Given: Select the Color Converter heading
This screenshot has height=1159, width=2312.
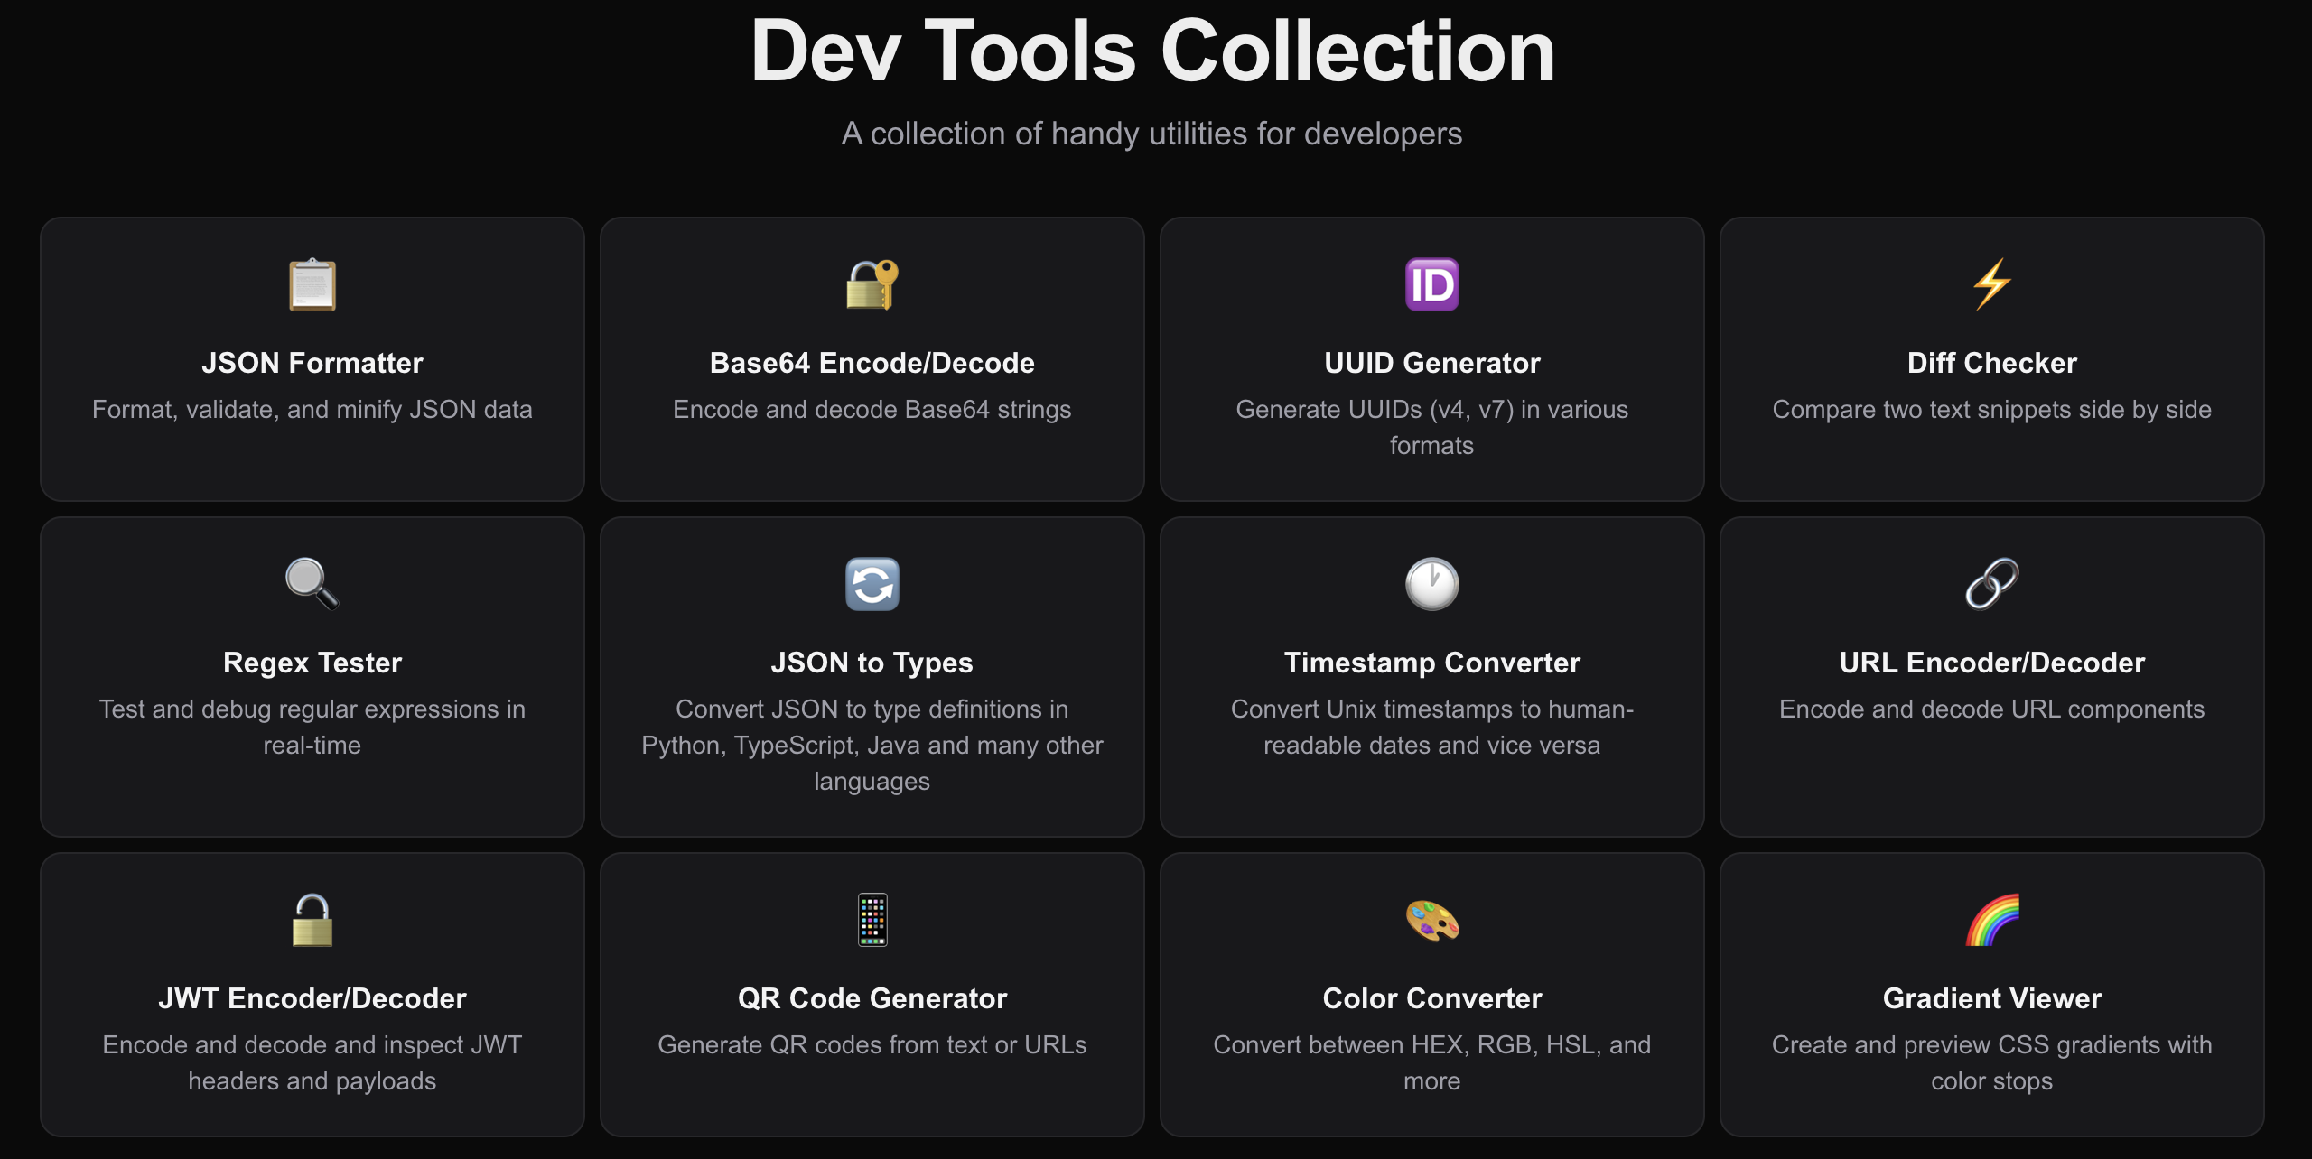Looking at the screenshot, I should pyautogui.click(x=1432, y=998).
